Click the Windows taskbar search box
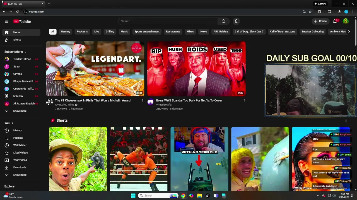 pos(158,196)
